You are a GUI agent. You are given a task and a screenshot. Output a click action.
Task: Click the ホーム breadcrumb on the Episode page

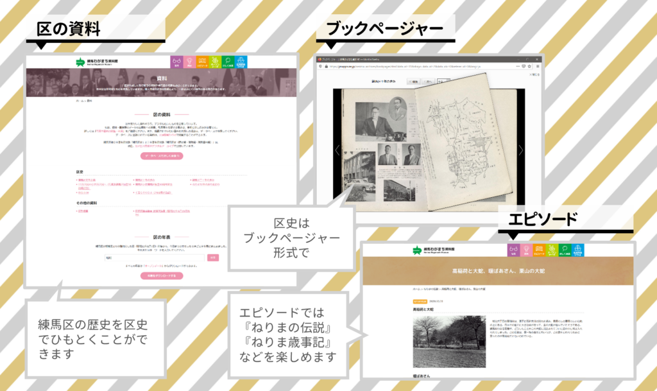415,290
